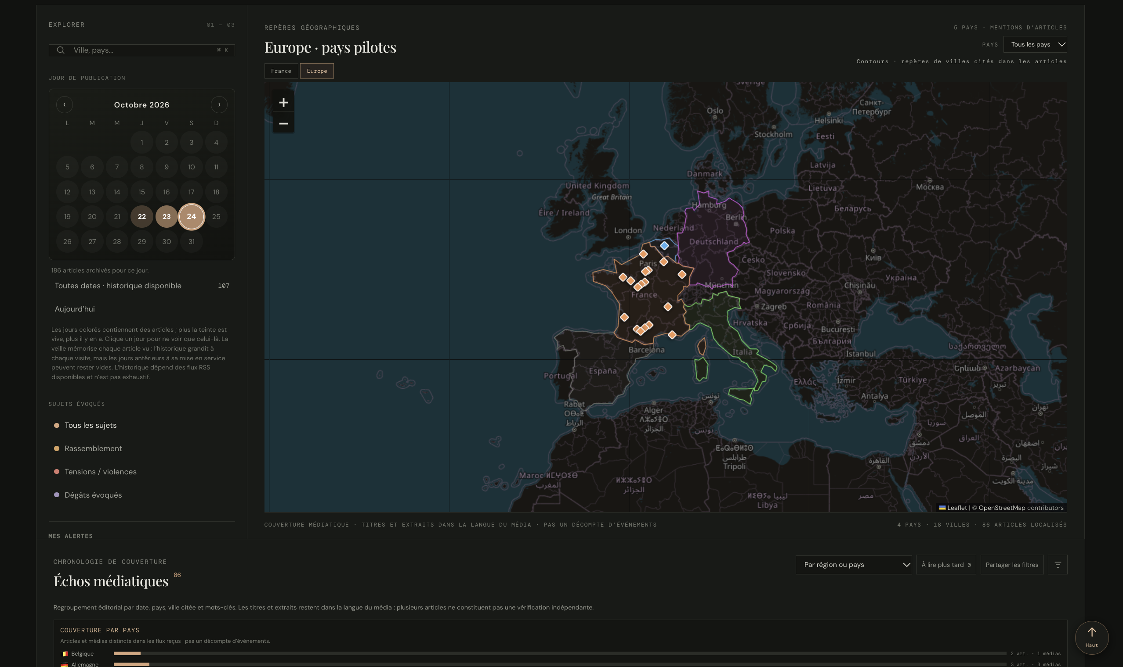Viewport: 1123px width, 667px height.
Task: Click '186 articles archivés pour ce jour.' text
Action: [100, 271]
